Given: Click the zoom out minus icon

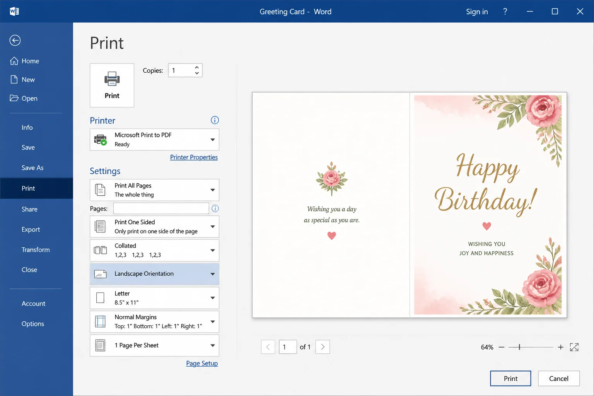Looking at the screenshot, I should 502,347.
